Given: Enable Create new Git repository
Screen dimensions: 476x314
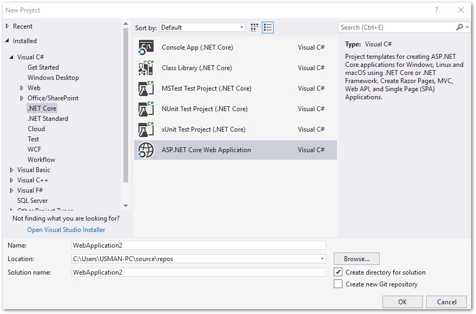Looking at the screenshot, I should (x=339, y=284).
